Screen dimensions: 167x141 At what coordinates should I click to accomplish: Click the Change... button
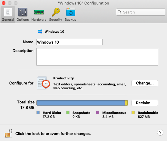pyautogui.click(x=145, y=83)
